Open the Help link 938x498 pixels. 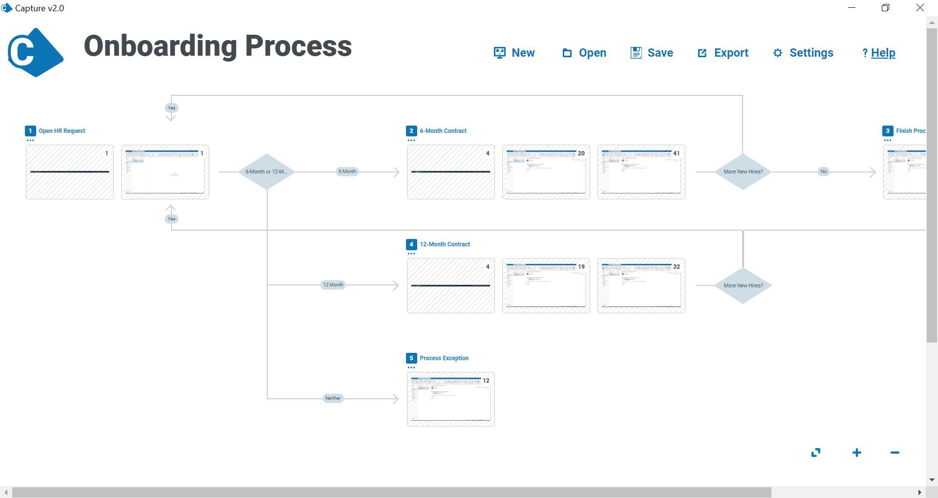[x=883, y=53]
